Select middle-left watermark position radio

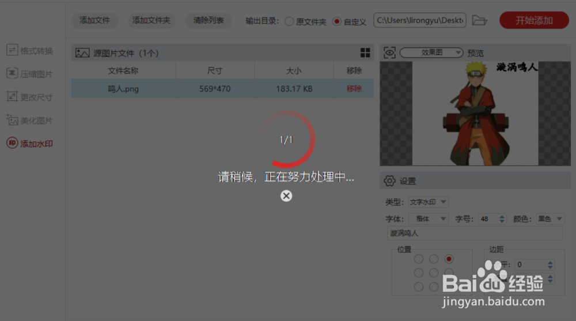pyautogui.click(x=418, y=273)
